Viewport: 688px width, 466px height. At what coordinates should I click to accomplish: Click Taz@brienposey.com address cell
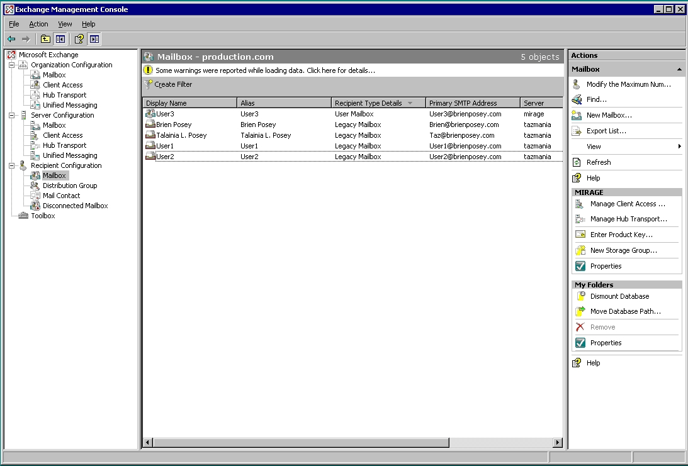click(461, 135)
